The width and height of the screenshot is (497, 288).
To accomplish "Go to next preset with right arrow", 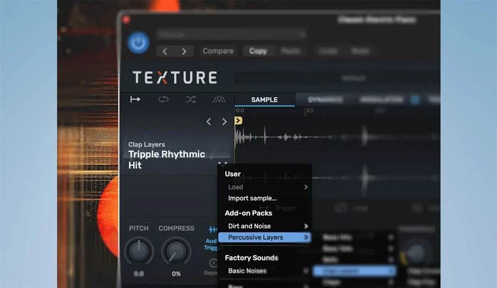I will [x=184, y=51].
